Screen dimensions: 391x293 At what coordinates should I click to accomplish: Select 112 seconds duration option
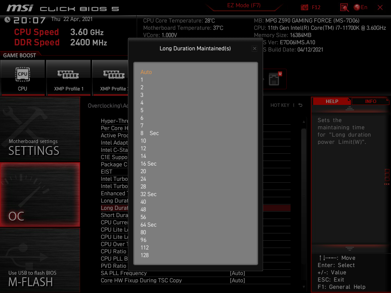145,248
